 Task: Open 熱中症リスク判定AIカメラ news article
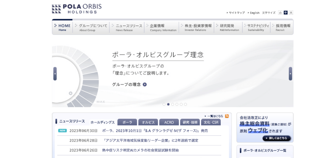click(x=140, y=150)
